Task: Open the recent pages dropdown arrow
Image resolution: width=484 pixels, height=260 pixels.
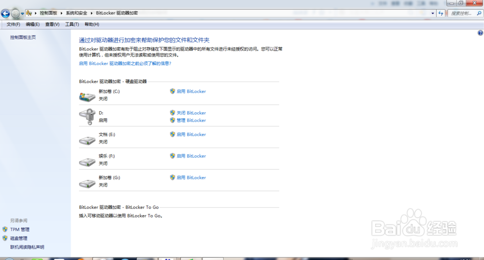Action: point(22,14)
